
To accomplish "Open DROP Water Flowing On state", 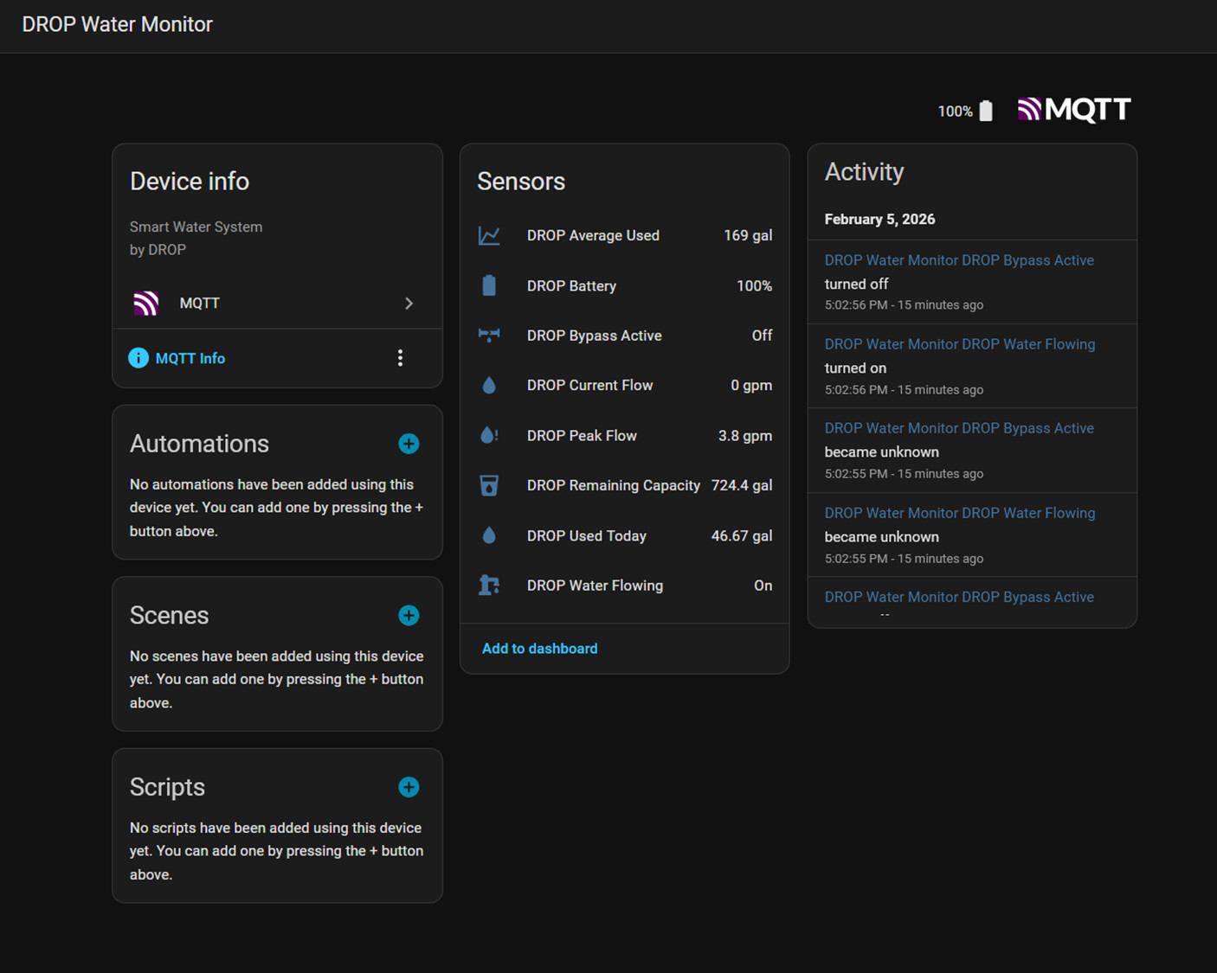I will pyautogui.click(x=763, y=586).
